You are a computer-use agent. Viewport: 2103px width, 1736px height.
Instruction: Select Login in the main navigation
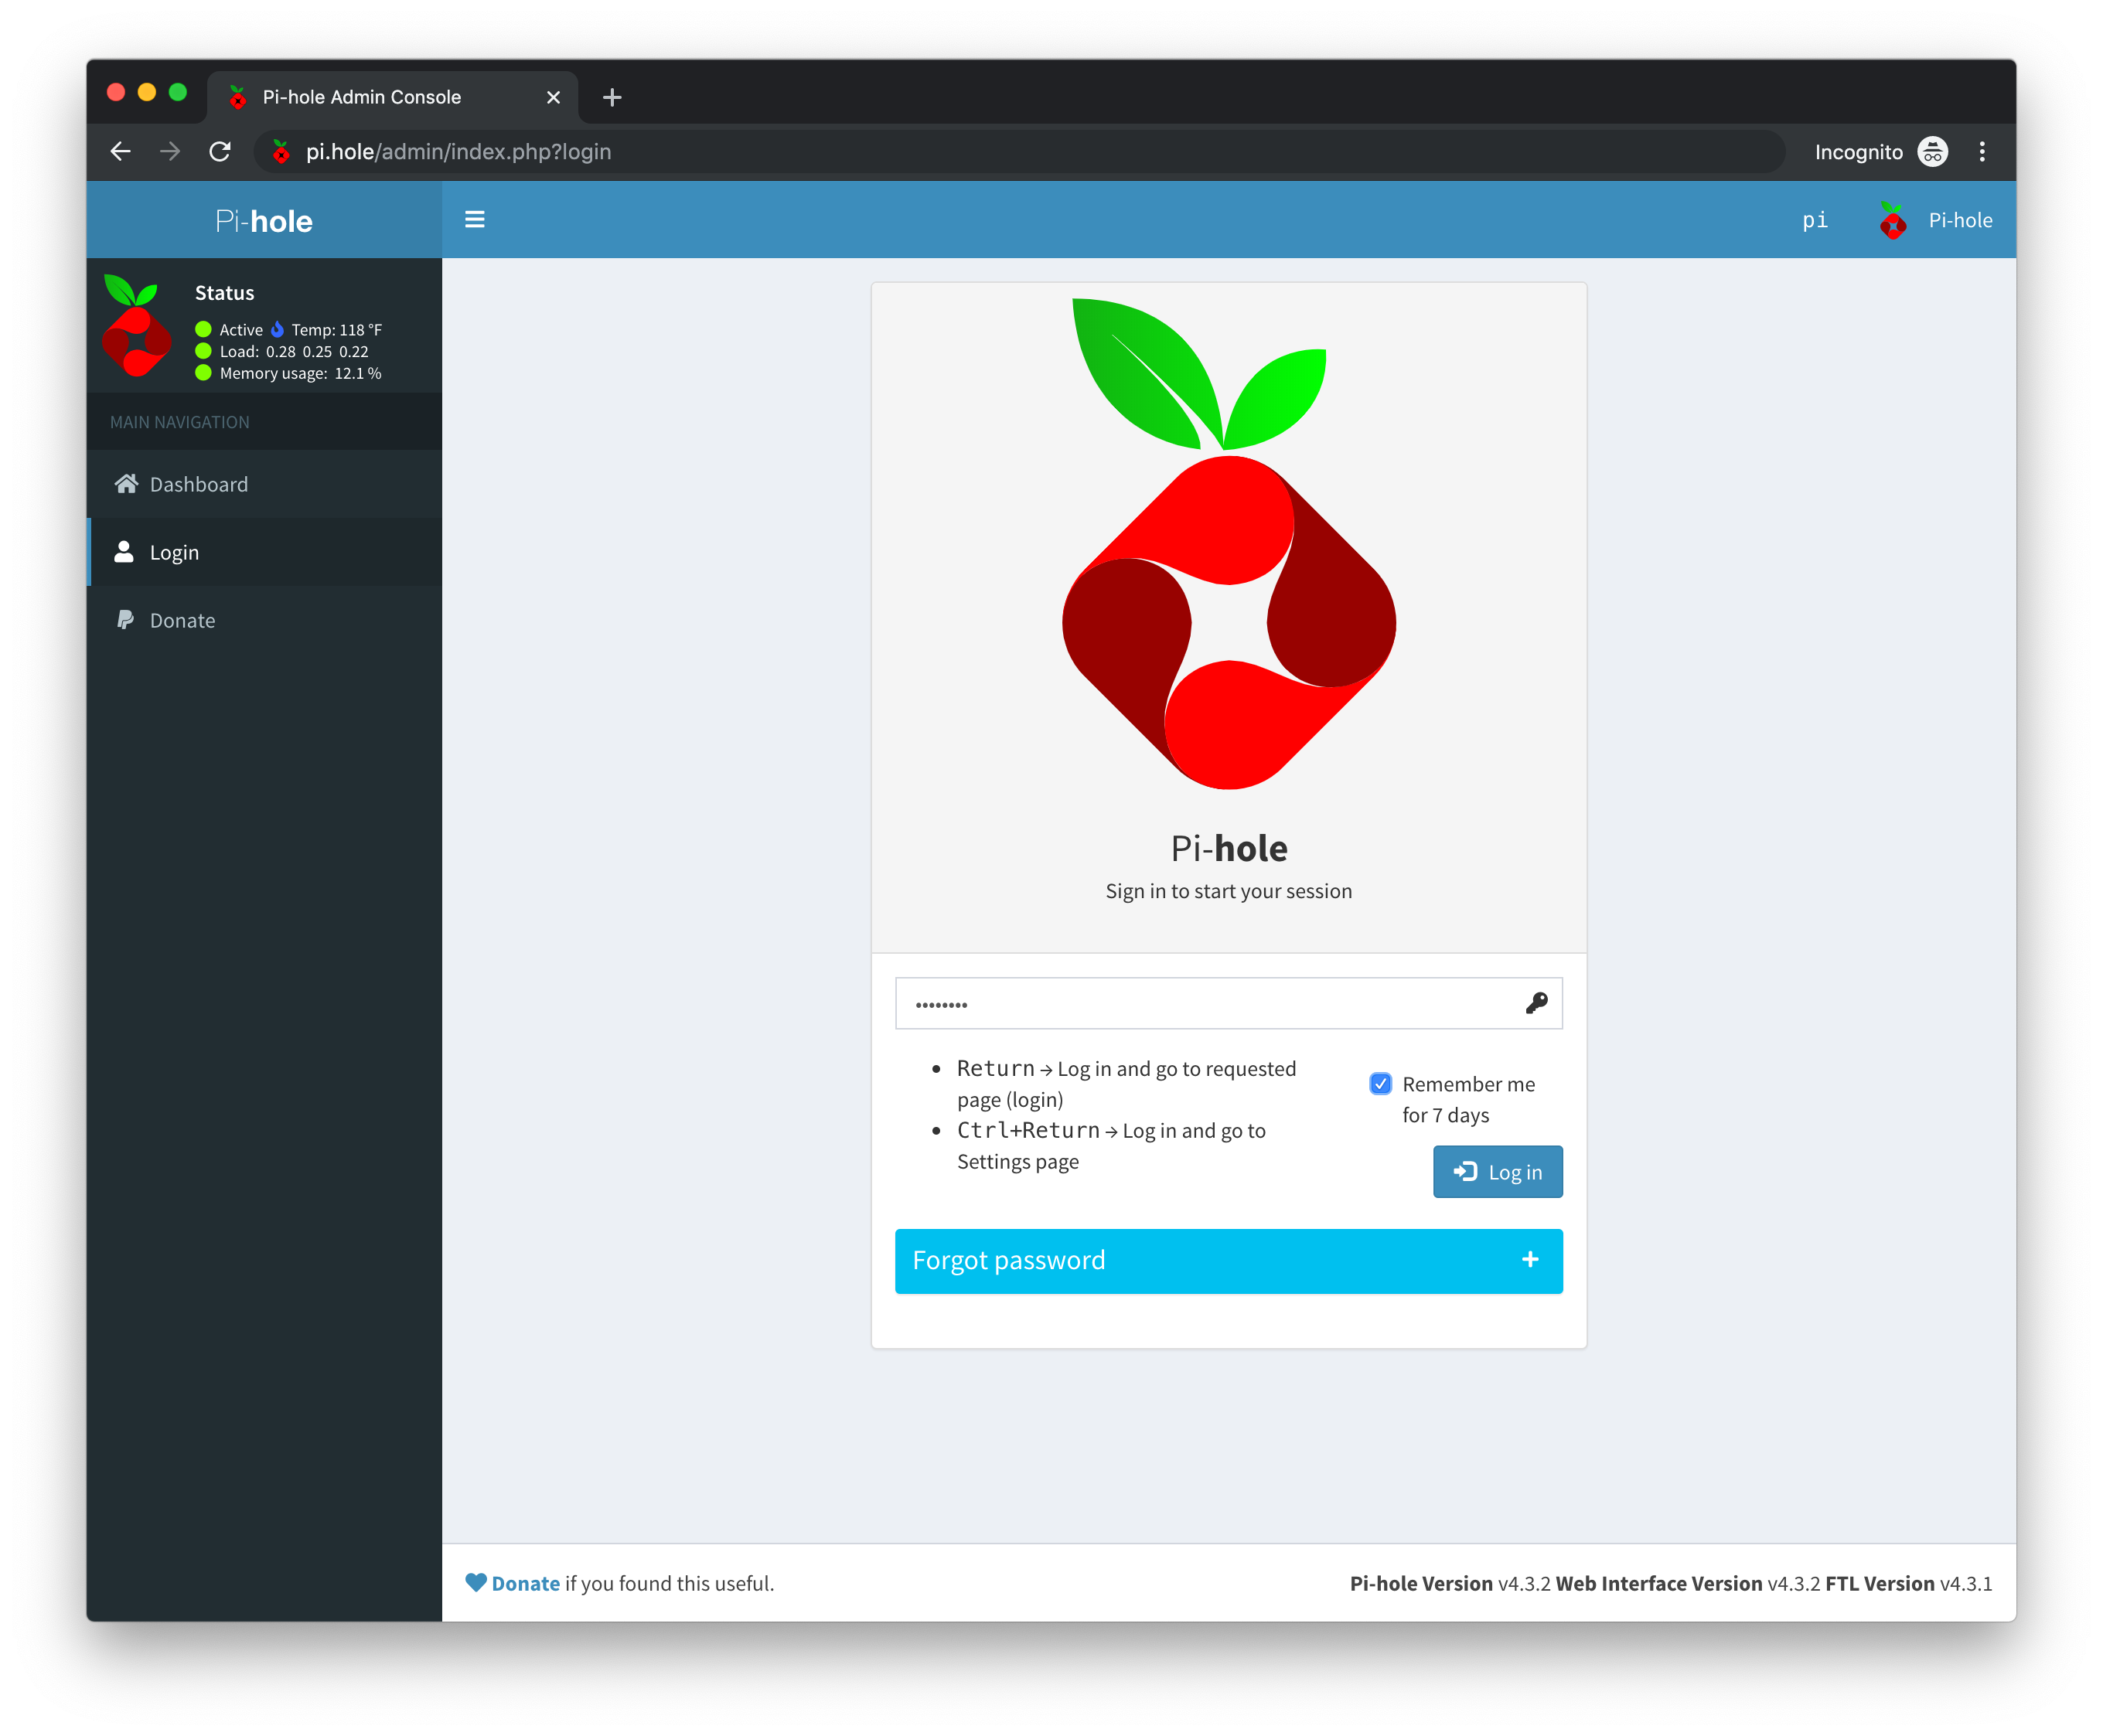pyautogui.click(x=174, y=552)
